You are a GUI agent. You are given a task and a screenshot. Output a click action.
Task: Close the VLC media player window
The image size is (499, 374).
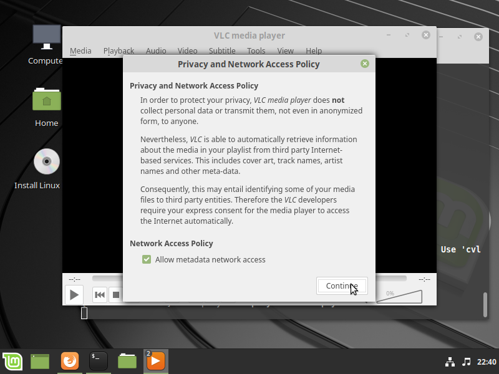426,35
